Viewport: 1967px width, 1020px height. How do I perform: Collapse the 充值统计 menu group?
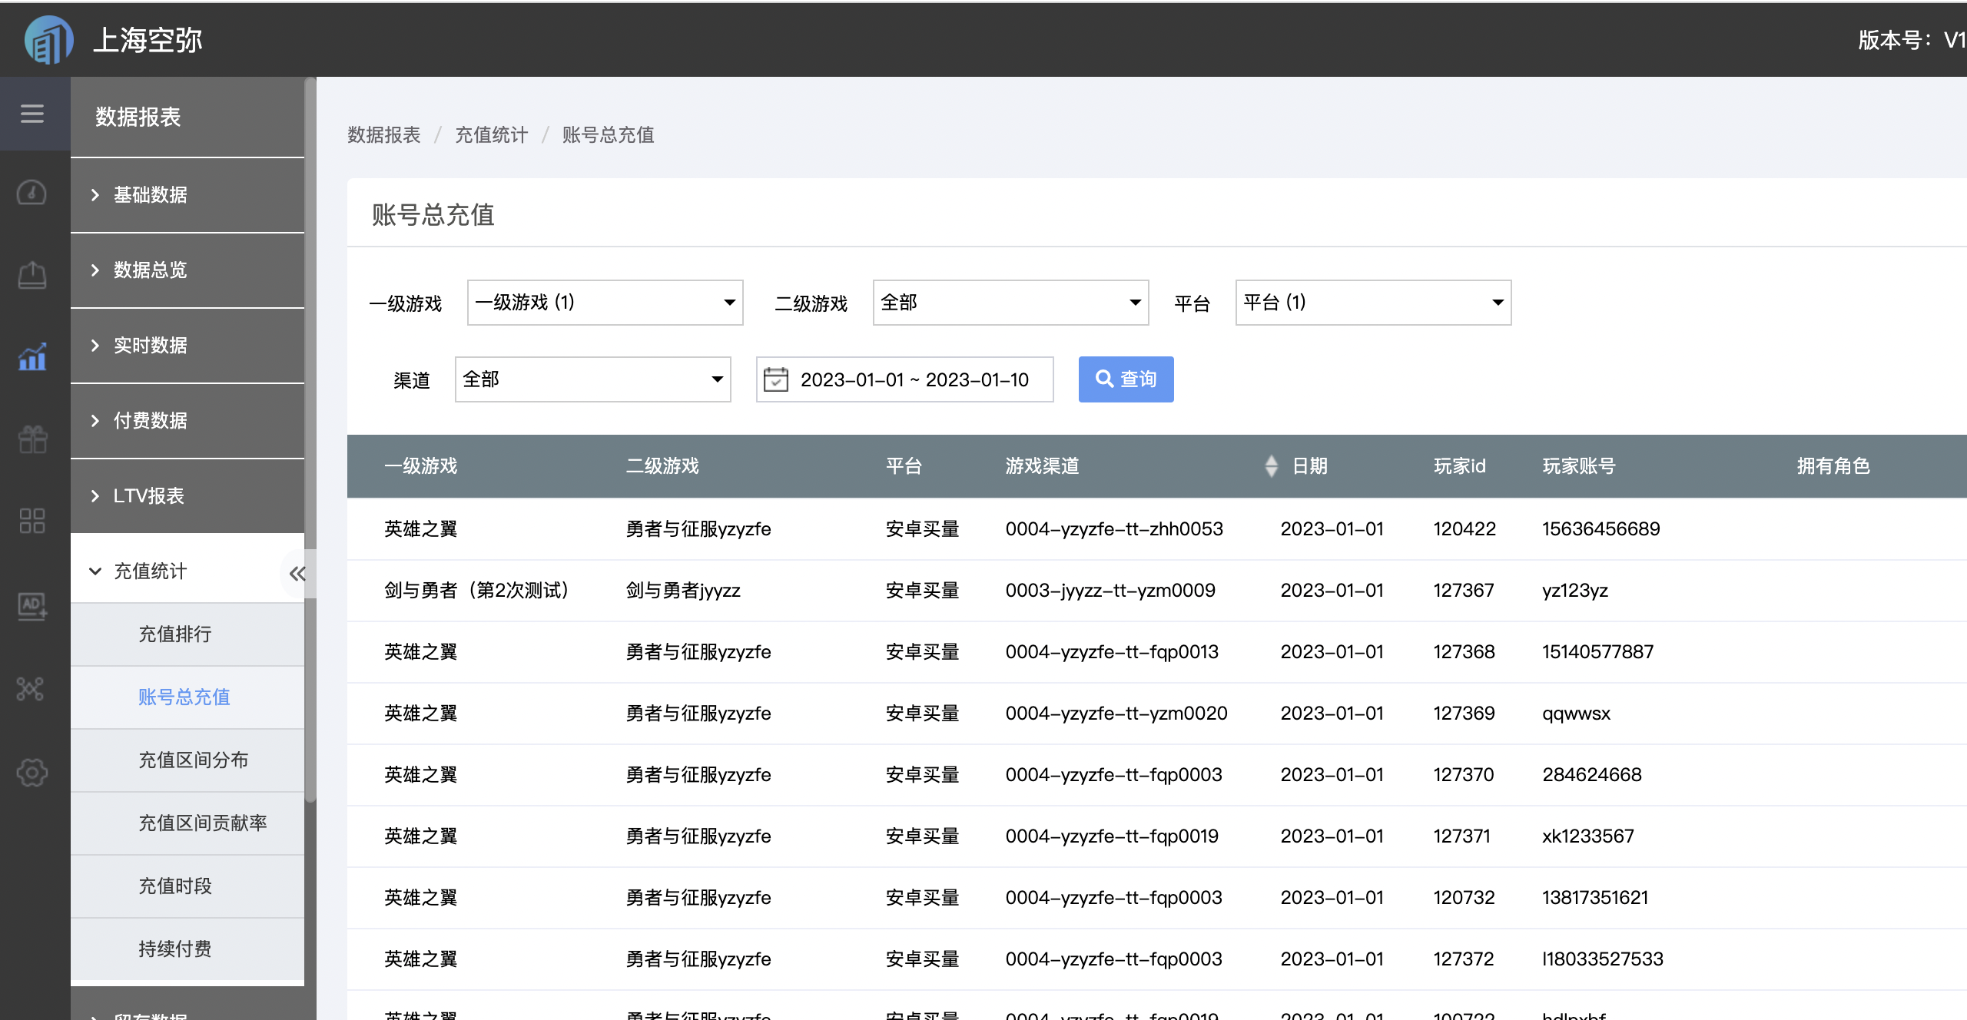[x=187, y=571]
